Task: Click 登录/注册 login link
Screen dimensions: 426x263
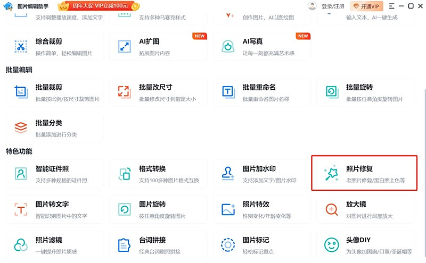Action: click(333, 6)
